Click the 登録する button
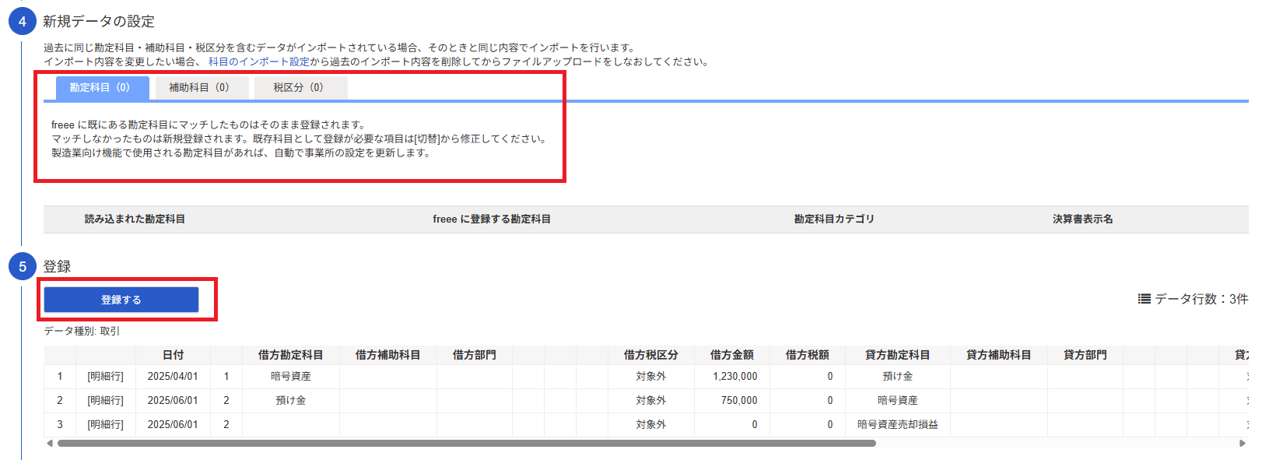This screenshot has height=460, width=1269. tap(121, 300)
